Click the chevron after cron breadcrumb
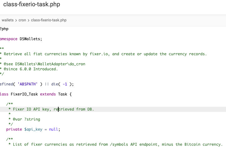The height and width of the screenshot is (147, 226). [x=29, y=20]
